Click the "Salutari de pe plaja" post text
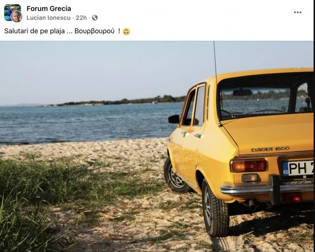 click(34, 31)
